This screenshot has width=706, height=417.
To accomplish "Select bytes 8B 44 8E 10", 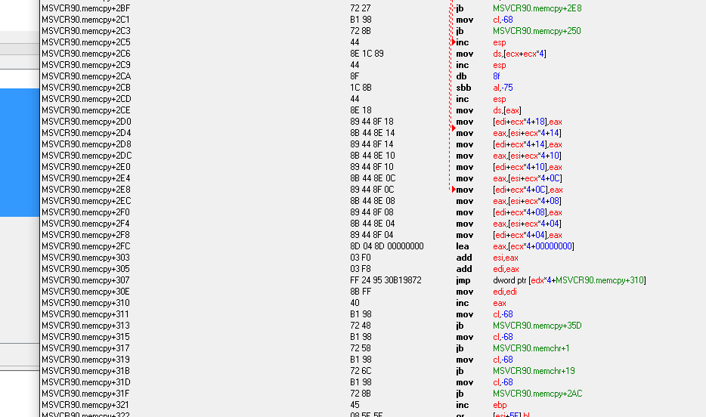I will (x=373, y=156).
